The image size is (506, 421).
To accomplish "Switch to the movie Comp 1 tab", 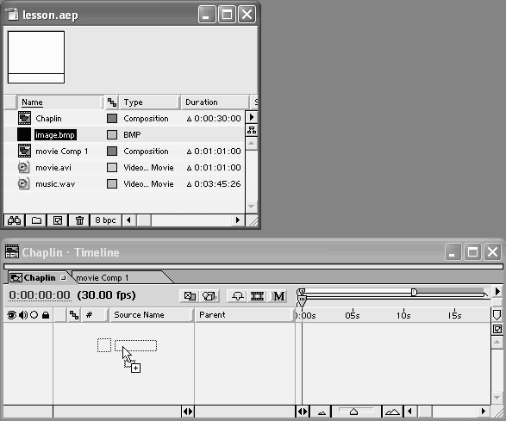I will pos(102,277).
